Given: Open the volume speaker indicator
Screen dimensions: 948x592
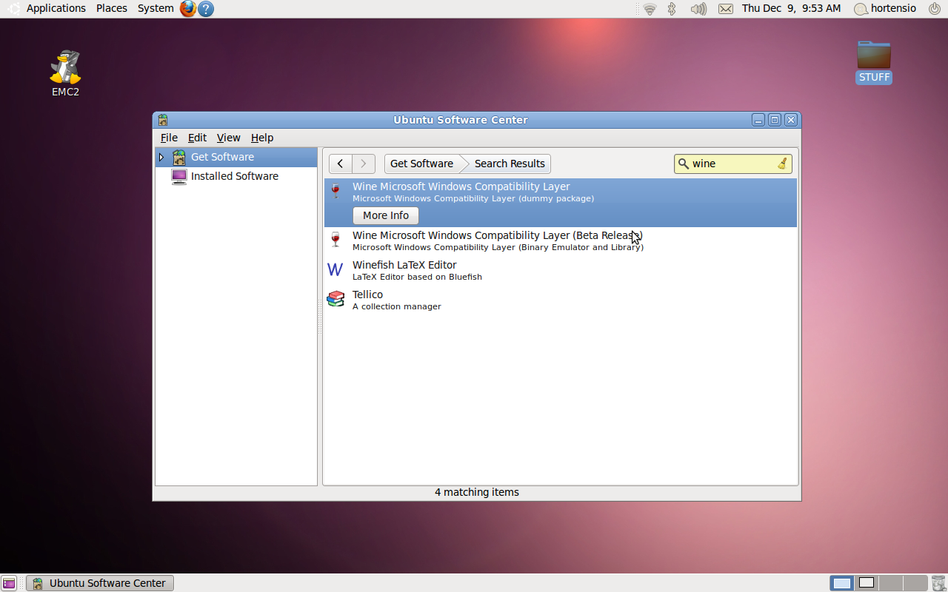Looking at the screenshot, I should (x=698, y=9).
